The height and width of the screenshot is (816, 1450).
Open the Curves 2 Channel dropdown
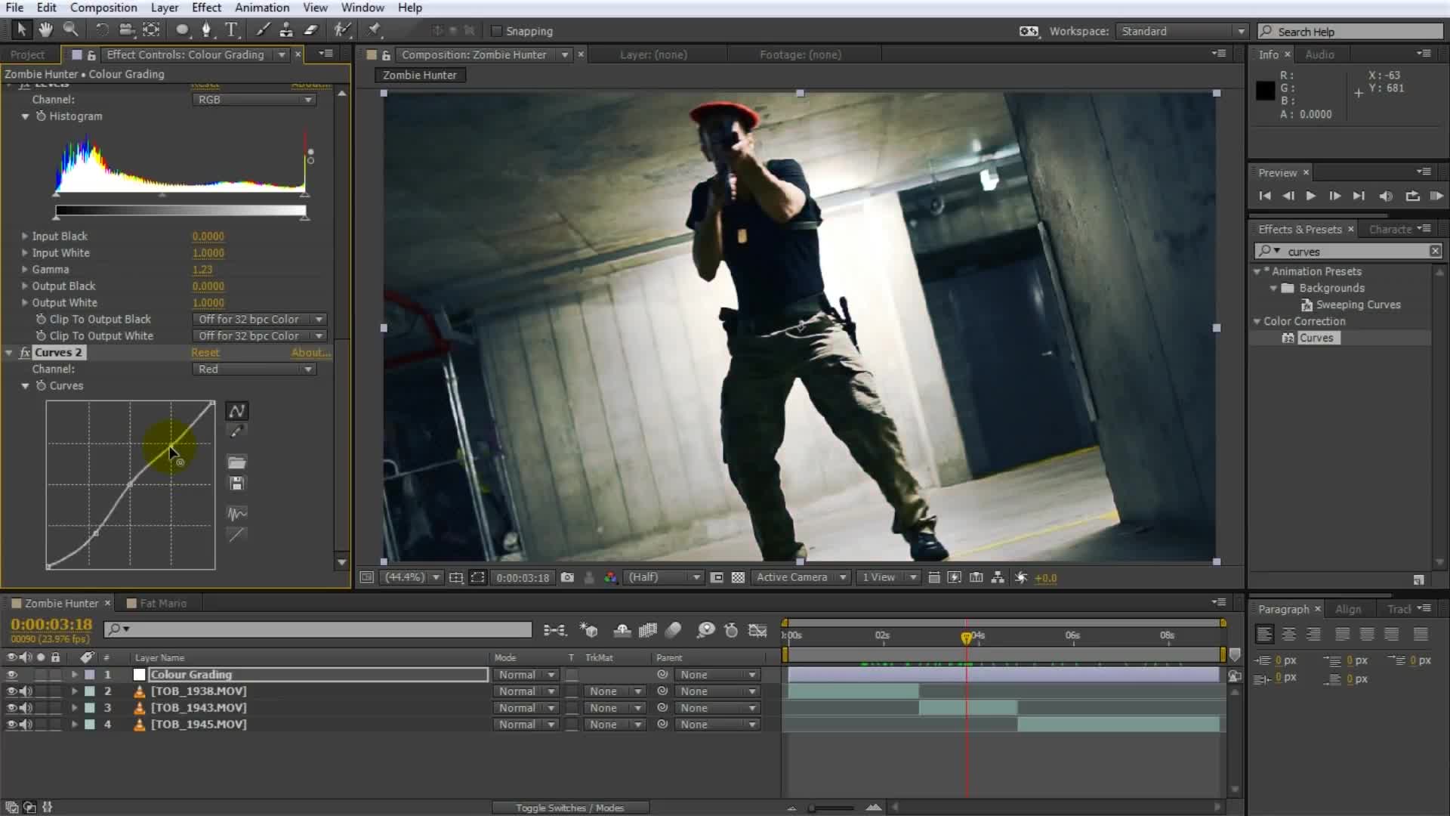pos(255,369)
